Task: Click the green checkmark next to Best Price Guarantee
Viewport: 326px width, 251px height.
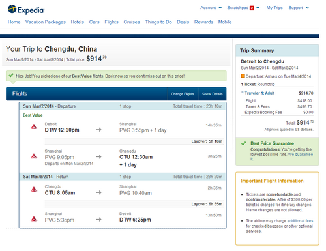Action: [244, 143]
